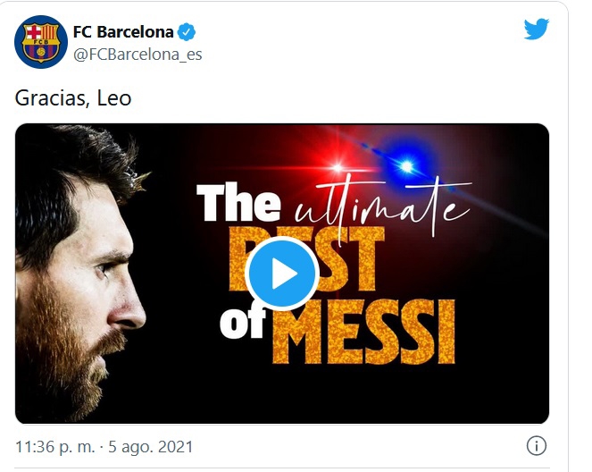View the tweet timestamp 11:36 p. m.
592x472 pixels.
(x=54, y=446)
